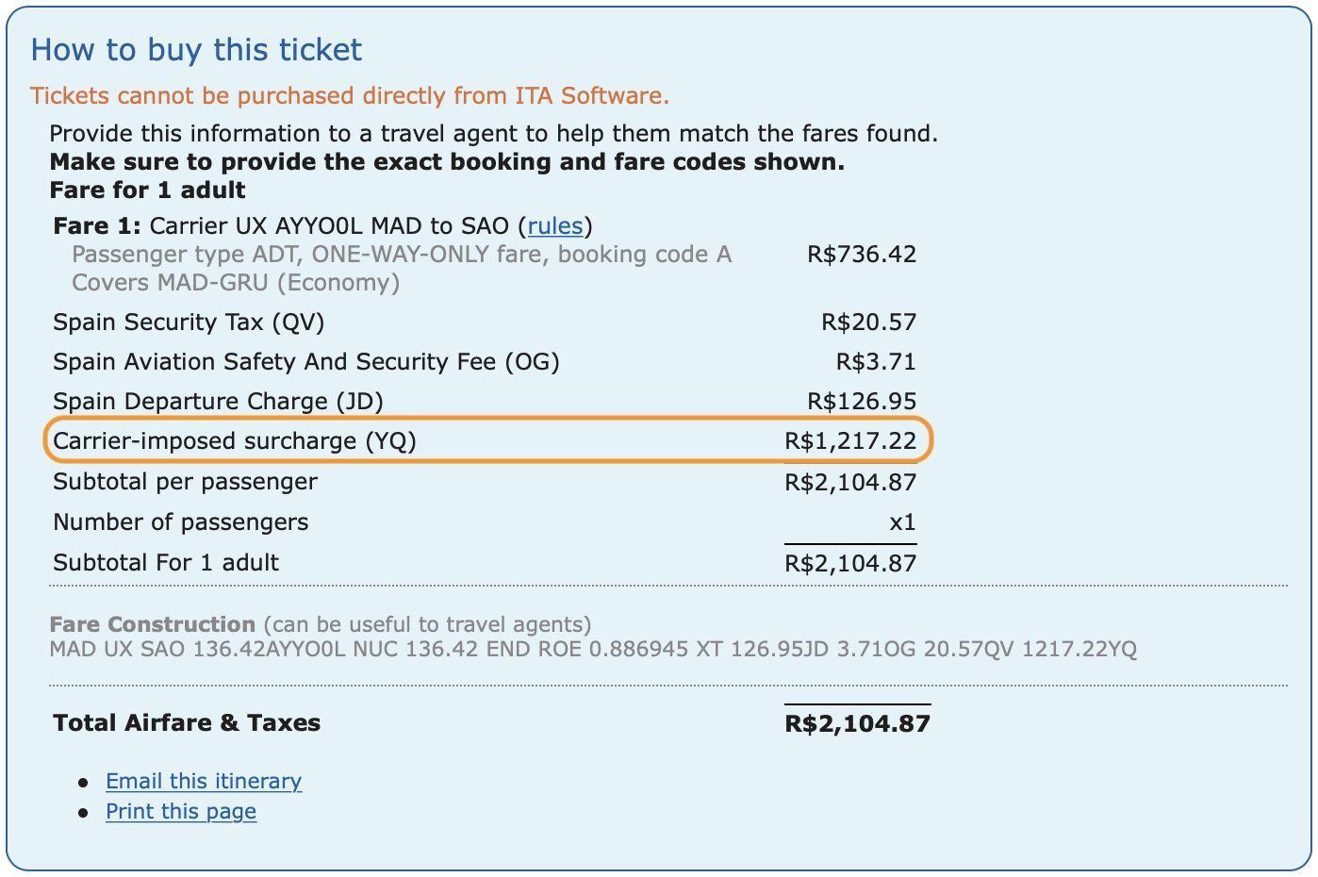1318x877 pixels.
Task: Click the Subtotal per passenger amount
Action: pos(850,482)
